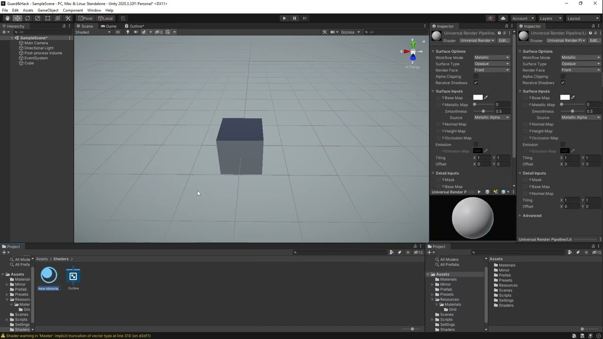Image resolution: width=603 pixels, height=339 pixels.
Task: Select Directional Light in the Hierarchy
Action: 39,48
